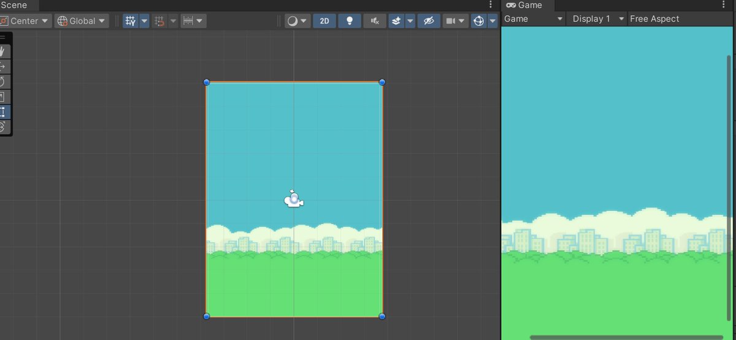
Task: Open the draw mode shading dropdown
Action: pyautogui.click(x=297, y=21)
